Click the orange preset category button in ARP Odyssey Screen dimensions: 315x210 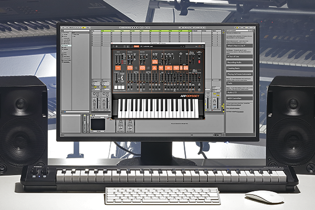coord(136,46)
